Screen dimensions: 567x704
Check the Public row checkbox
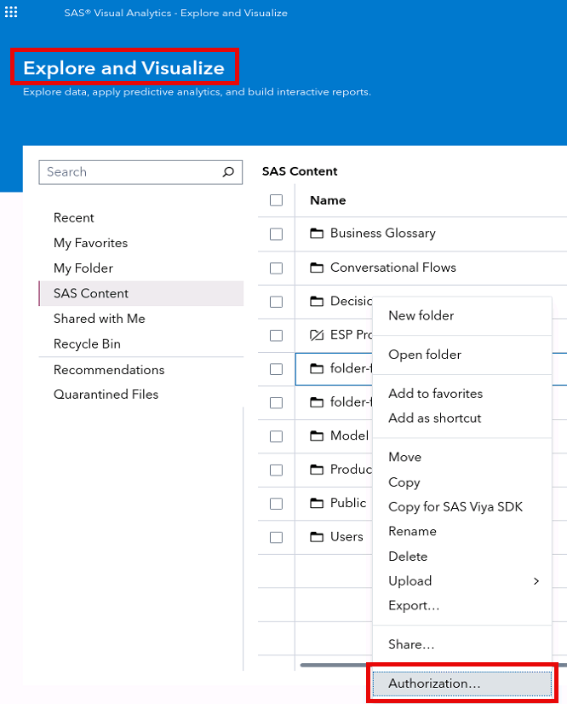(275, 503)
